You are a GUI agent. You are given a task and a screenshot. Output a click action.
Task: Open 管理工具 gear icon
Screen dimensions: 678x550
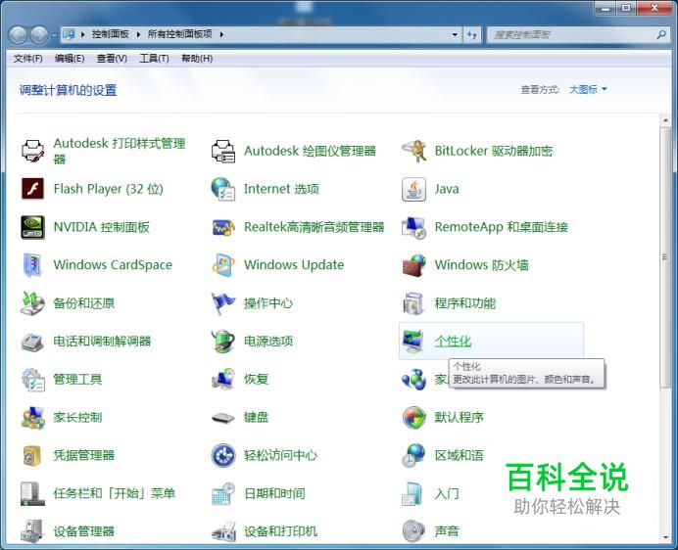coord(33,380)
